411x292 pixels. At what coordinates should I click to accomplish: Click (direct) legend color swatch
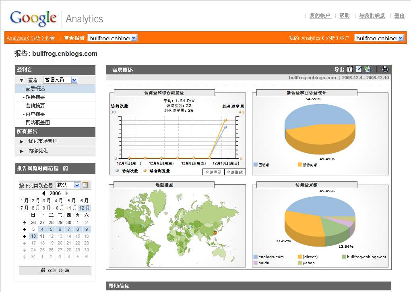tap(299, 257)
